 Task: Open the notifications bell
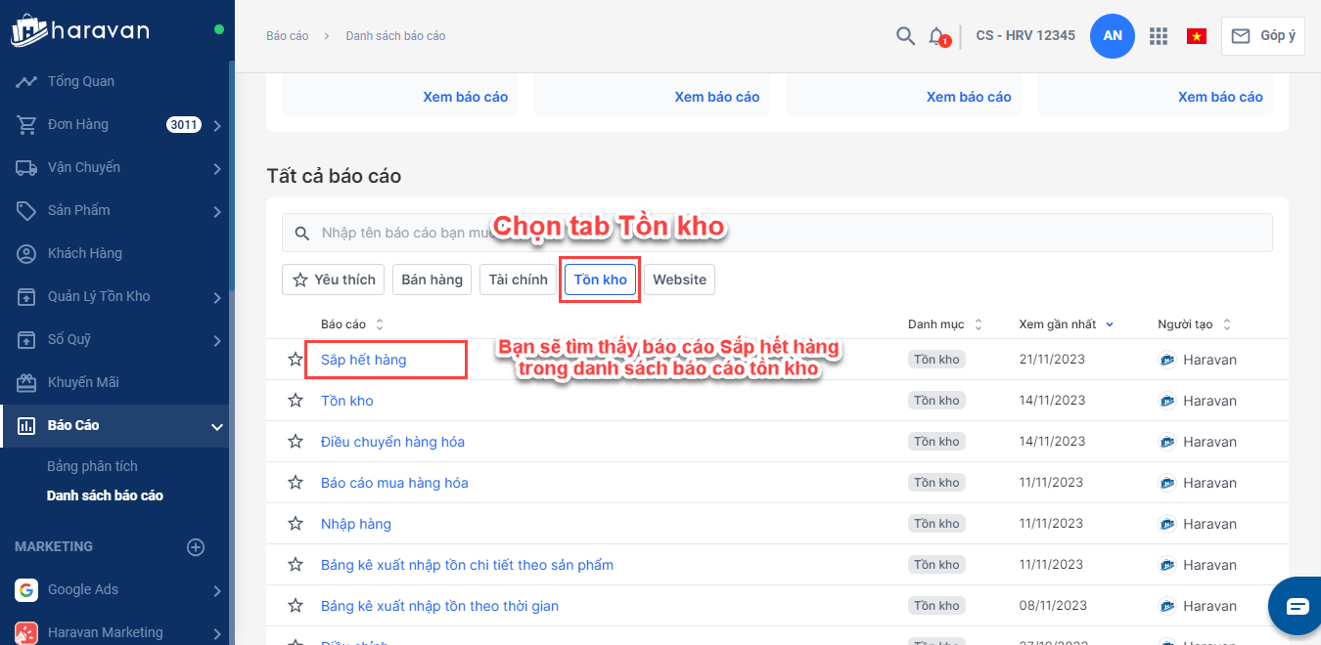coord(937,36)
